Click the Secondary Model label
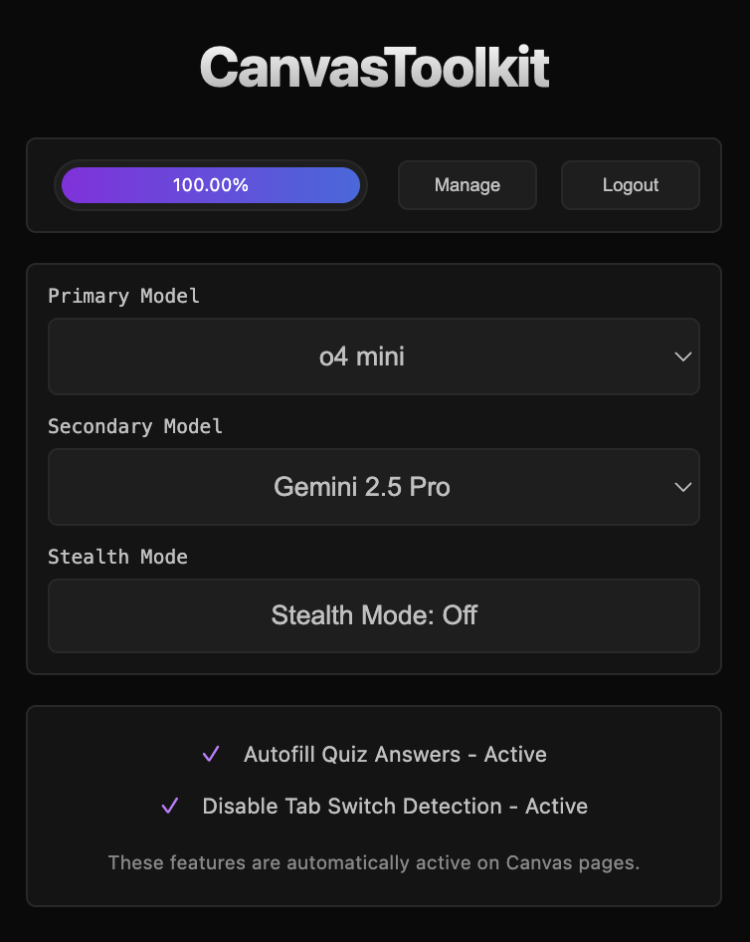This screenshot has height=942, width=750. (135, 426)
